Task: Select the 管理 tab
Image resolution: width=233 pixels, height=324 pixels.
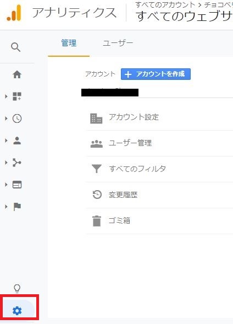Action: 69,43
